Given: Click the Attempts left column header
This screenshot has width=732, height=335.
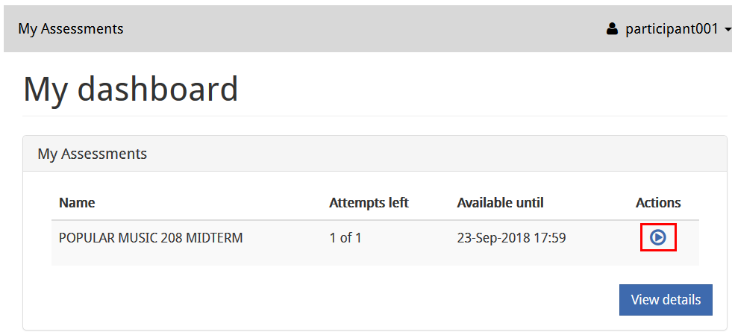Looking at the screenshot, I should [369, 203].
